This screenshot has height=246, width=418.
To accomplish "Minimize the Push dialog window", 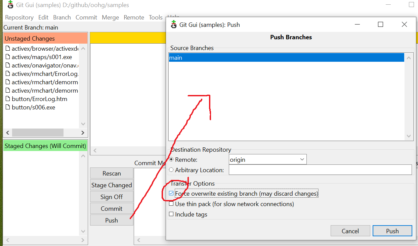I will [357, 24].
